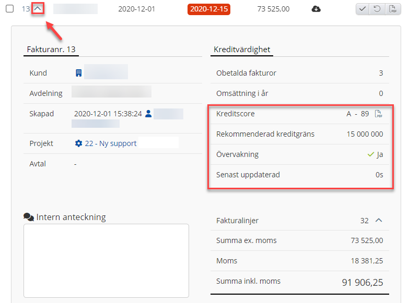This screenshot has width=409, height=303.
Task: Click the undo/revert arrow button
Action: pos(377,9)
